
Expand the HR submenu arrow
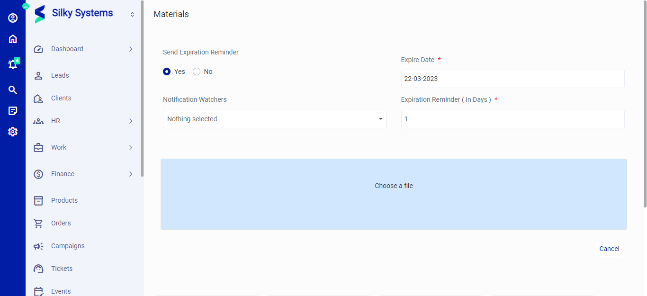point(131,121)
